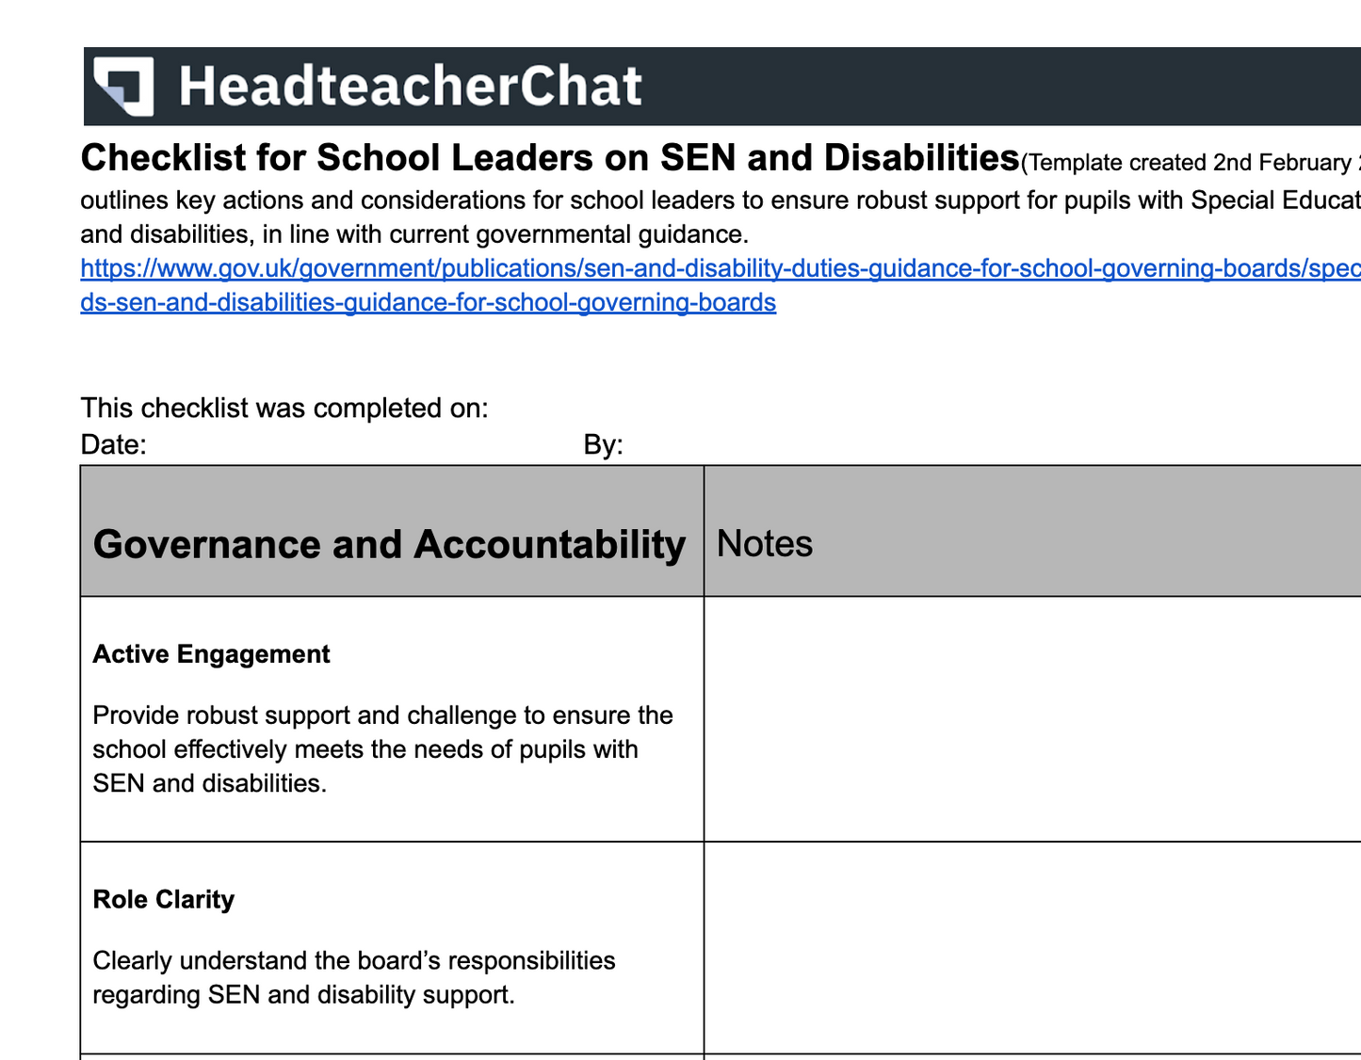
Task: Click the Notes cell beside Active Engagement
Action: (1031, 719)
